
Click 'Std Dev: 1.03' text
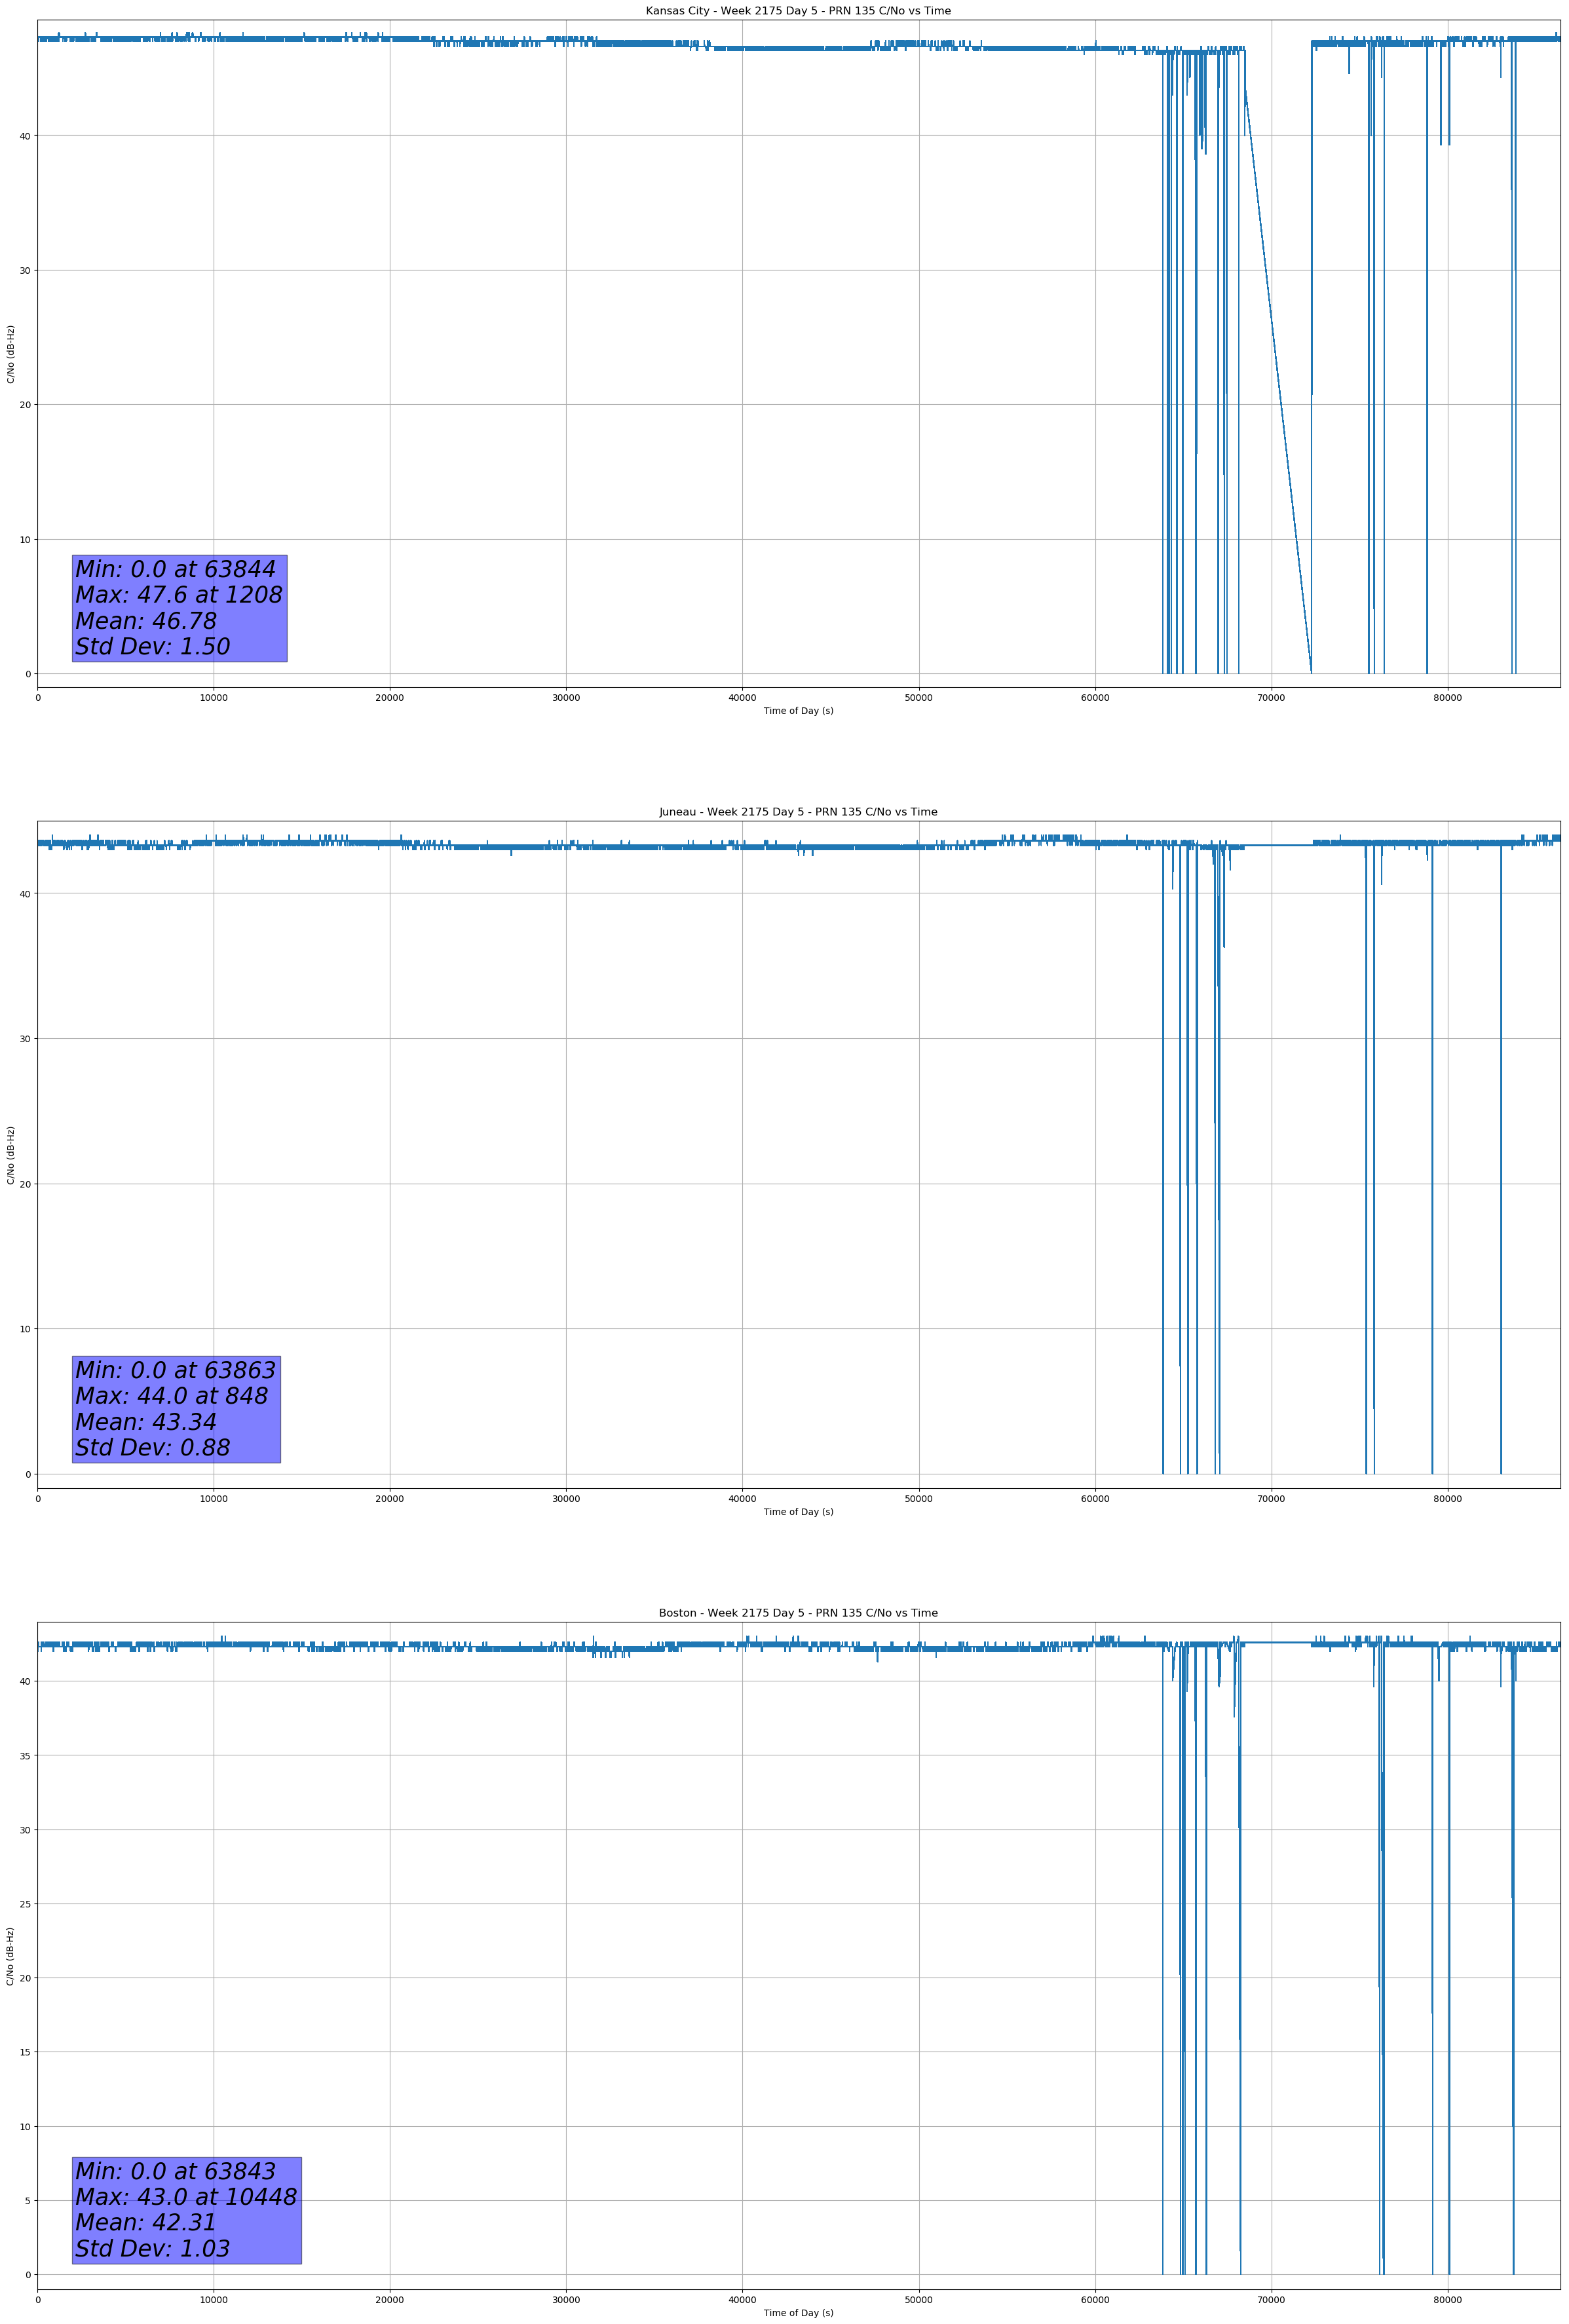click(x=153, y=2248)
